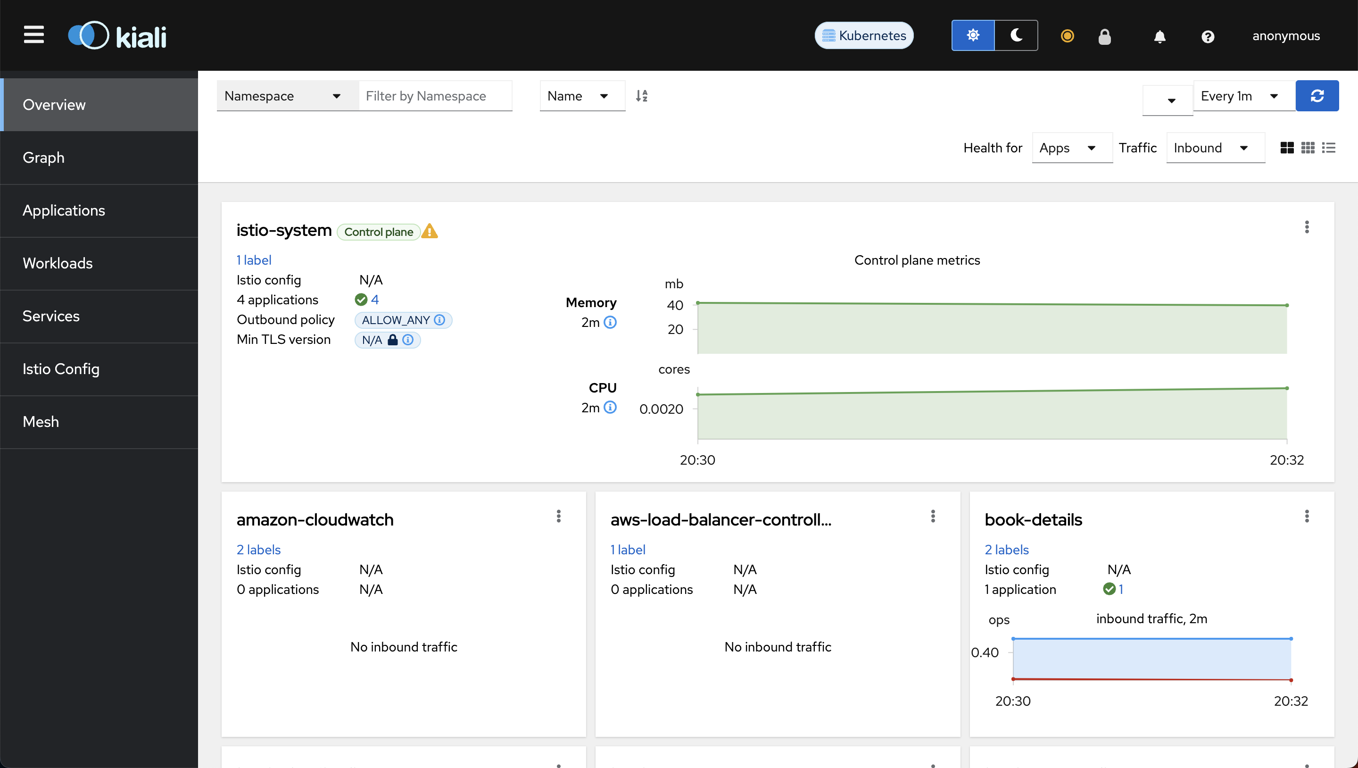The width and height of the screenshot is (1358, 768).
Task: Click the notification bell icon
Action: pyautogui.click(x=1159, y=36)
